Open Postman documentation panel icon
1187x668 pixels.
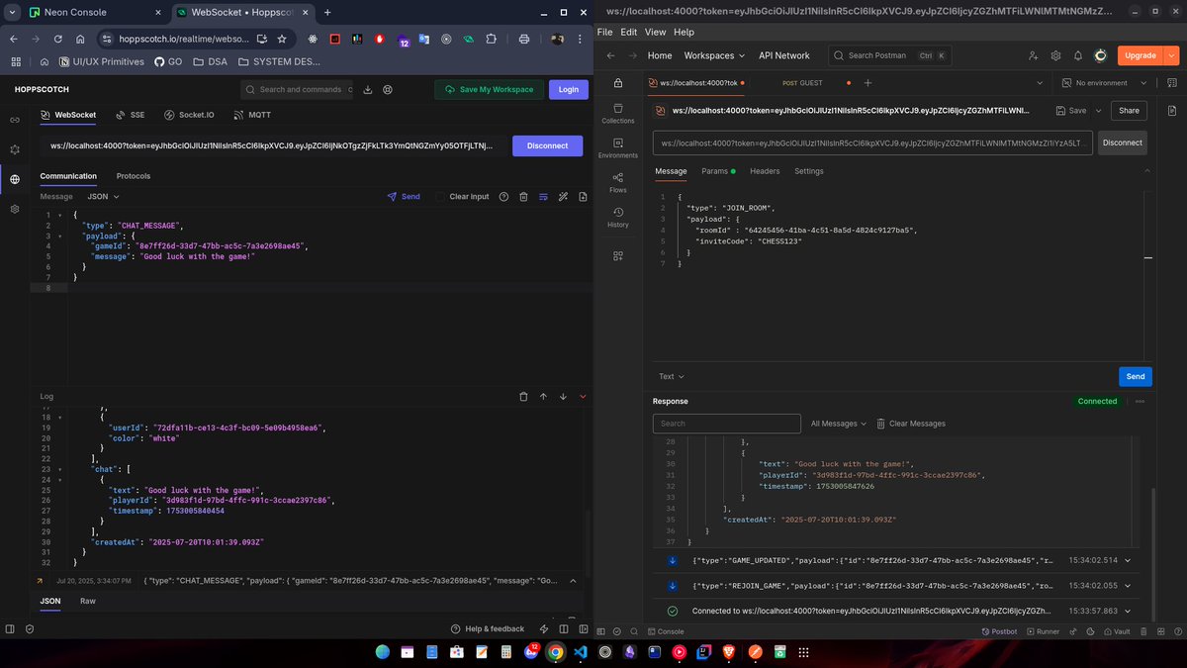(x=1170, y=111)
